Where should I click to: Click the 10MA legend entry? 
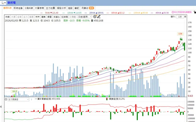tap(72, 13)
